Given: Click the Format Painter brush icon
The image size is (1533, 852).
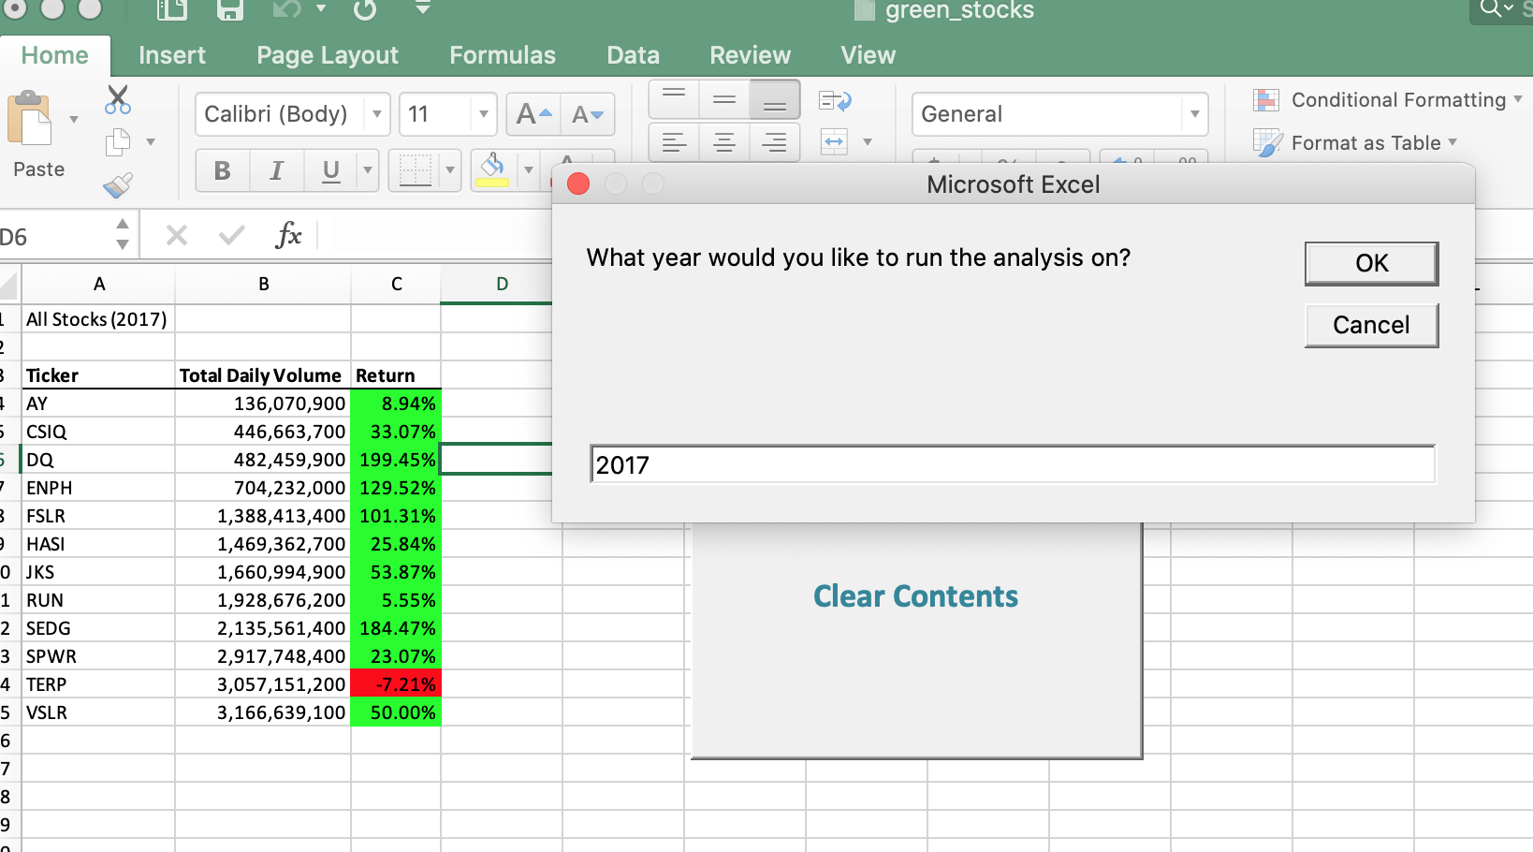Looking at the screenshot, I should click(x=118, y=185).
